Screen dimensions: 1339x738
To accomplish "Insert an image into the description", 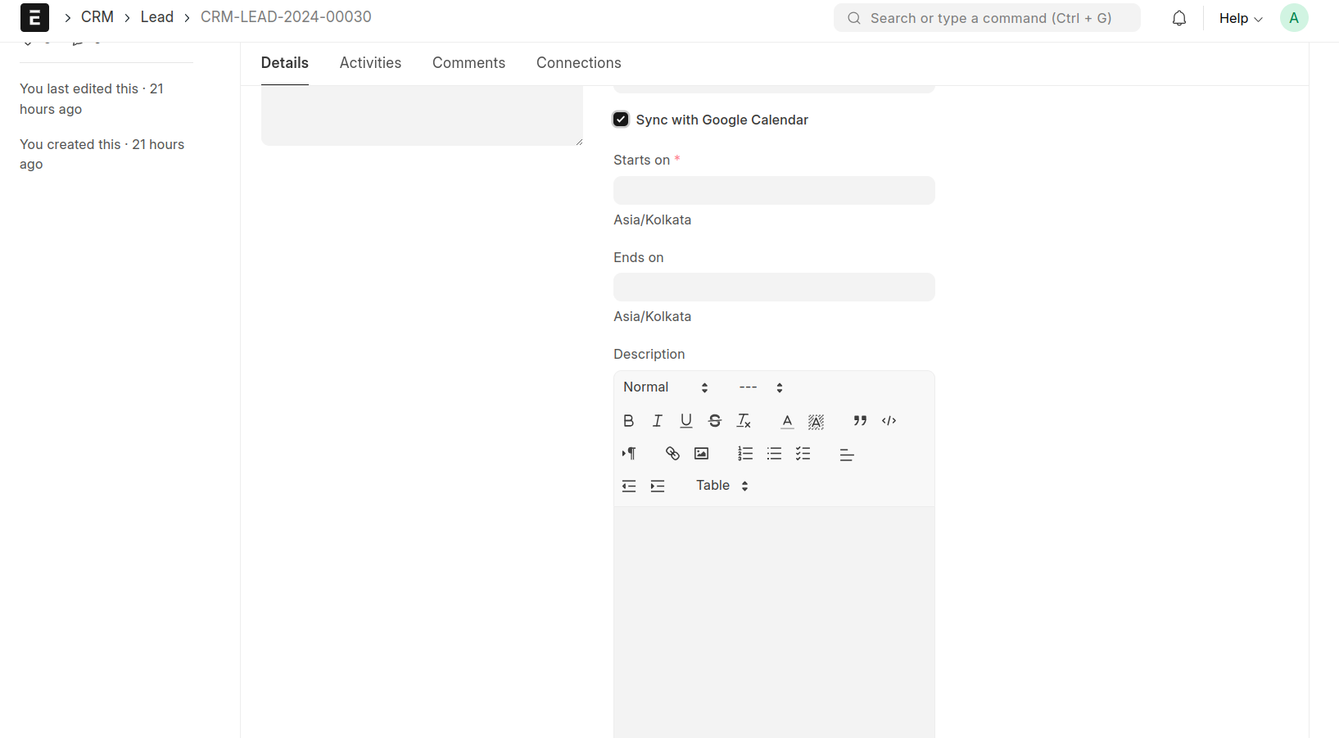I will coord(701,454).
